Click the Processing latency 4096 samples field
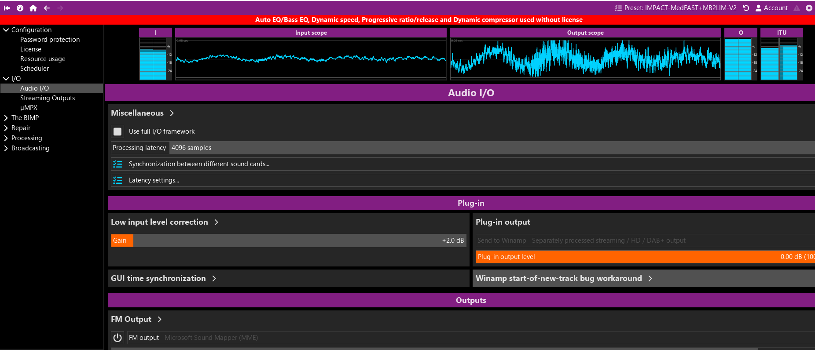The height and width of the screenshot is (350, 815). [191, 148]
